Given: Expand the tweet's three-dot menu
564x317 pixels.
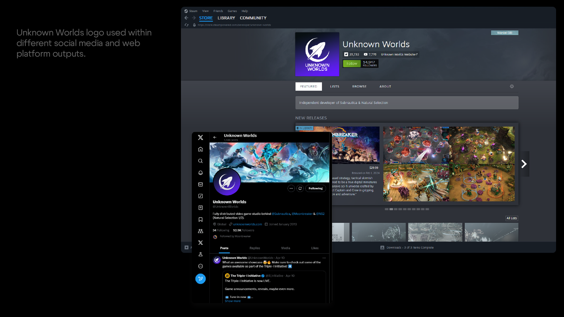Looking at the screenshot, I should click(324, 258).
